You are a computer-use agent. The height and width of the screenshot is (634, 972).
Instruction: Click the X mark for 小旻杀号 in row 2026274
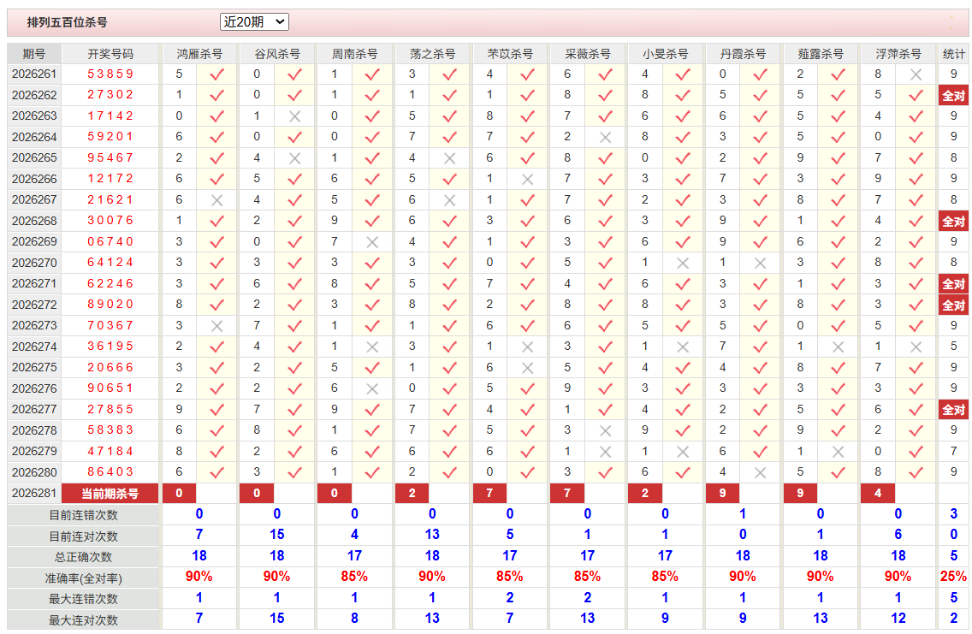coord(683,347)
